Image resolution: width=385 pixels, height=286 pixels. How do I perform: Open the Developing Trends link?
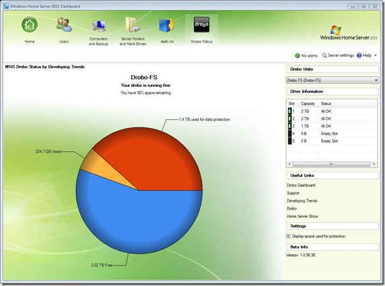(x=302, y=201)
